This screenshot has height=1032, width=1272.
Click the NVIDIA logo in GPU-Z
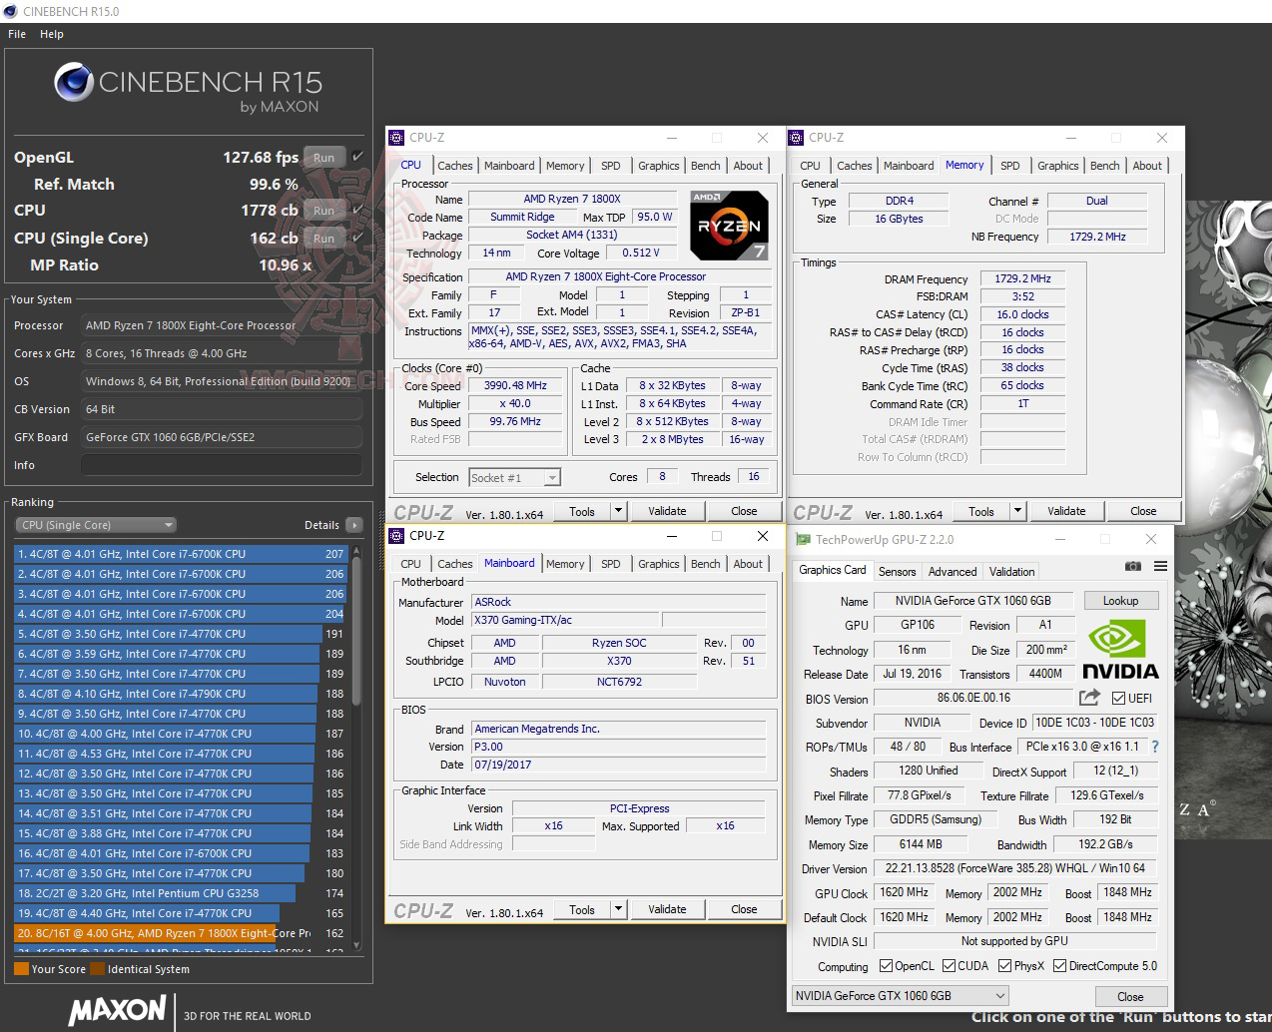pos(1120,651)
